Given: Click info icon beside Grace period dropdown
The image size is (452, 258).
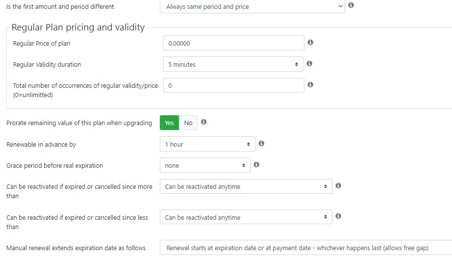Looking at the screenshot, I should pos(256,164).
